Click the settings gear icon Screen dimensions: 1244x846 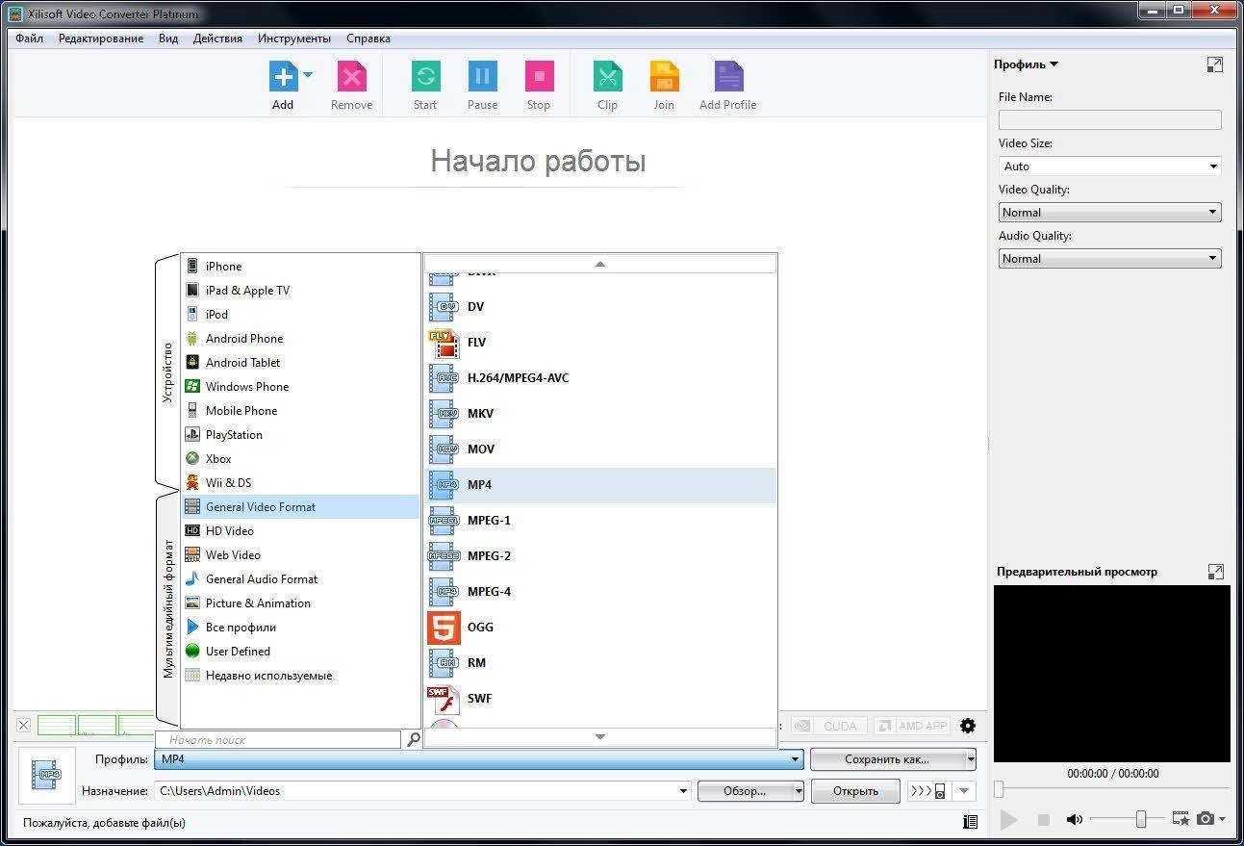pyautogui.click(x=968, y=727)
